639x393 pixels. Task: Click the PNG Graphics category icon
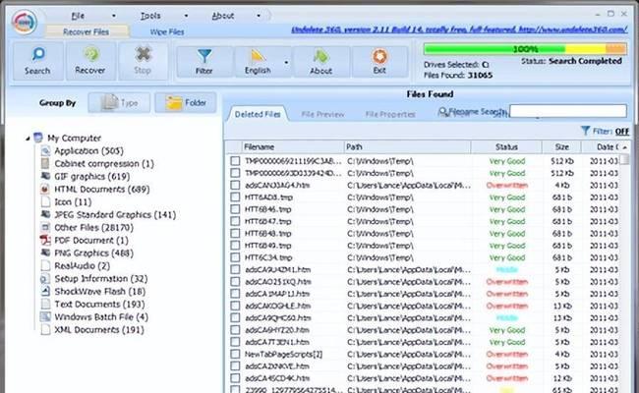point(45,253)
